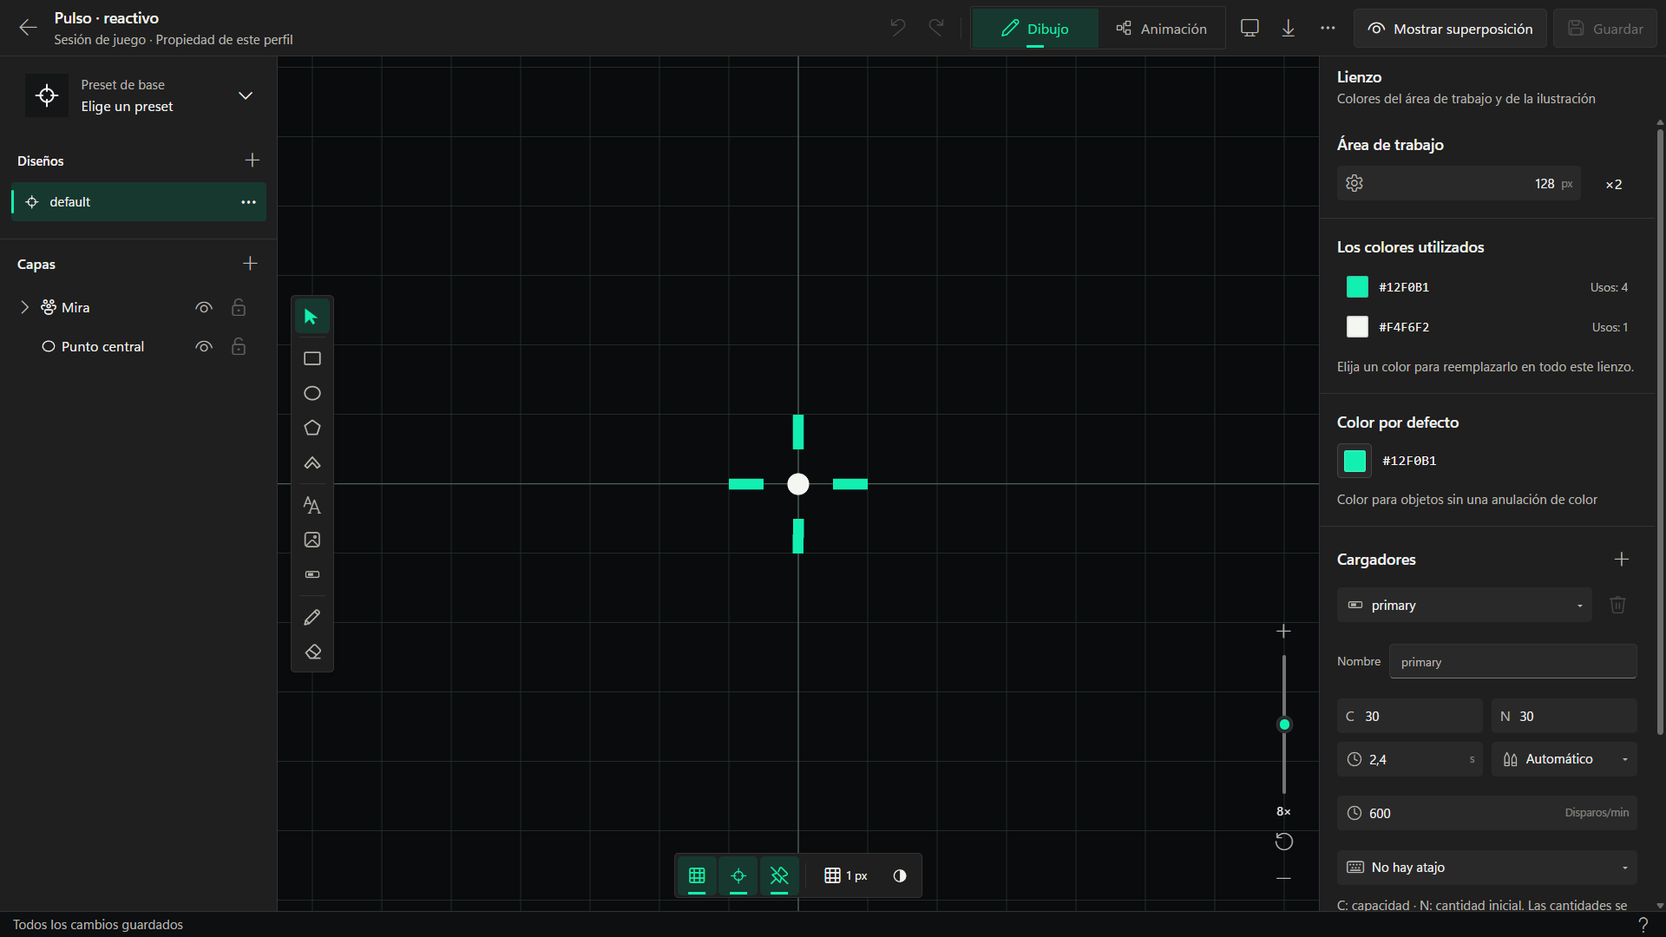
Task: Select the Ellipse shape tool
Action: click(x=312, y=393)
